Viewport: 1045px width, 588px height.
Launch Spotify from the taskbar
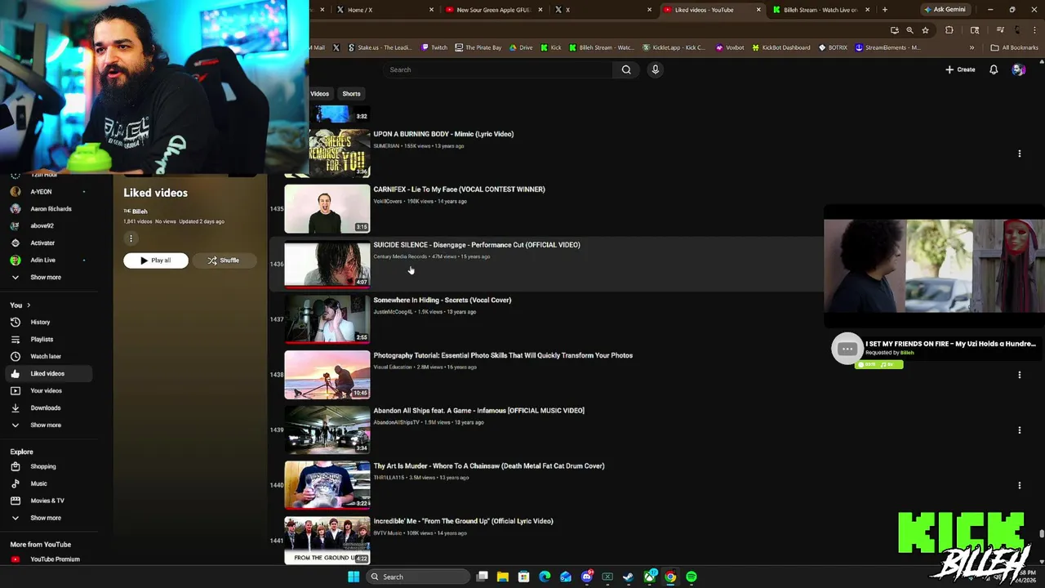point(691,577)
